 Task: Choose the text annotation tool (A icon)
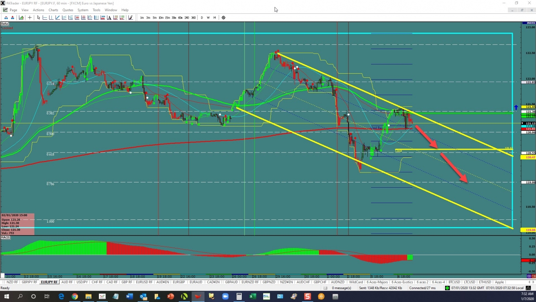point(109,17)
